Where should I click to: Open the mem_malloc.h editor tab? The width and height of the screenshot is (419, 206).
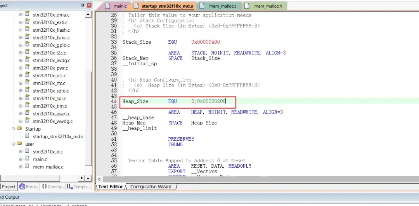[265, 6]
